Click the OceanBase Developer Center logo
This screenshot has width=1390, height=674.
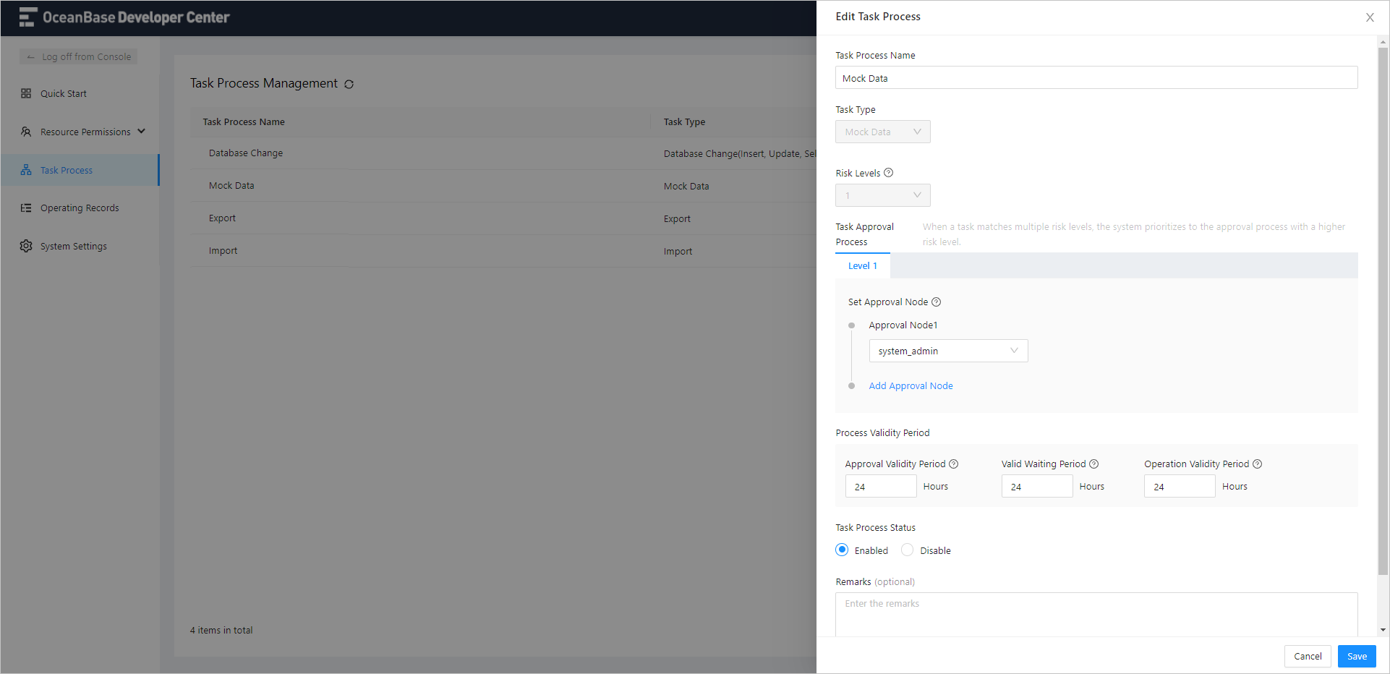point(124,17)
